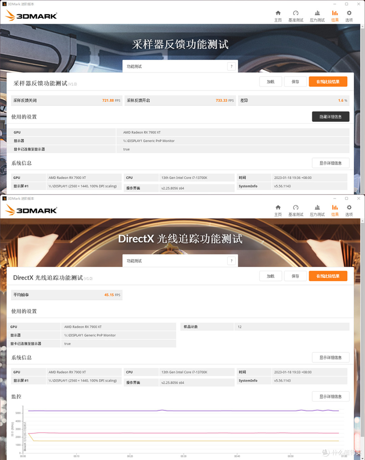Screen dimensions: 365x460
Task: Click 加载 button in DirectX raytracing result
Action: click(x=271, y=276)
